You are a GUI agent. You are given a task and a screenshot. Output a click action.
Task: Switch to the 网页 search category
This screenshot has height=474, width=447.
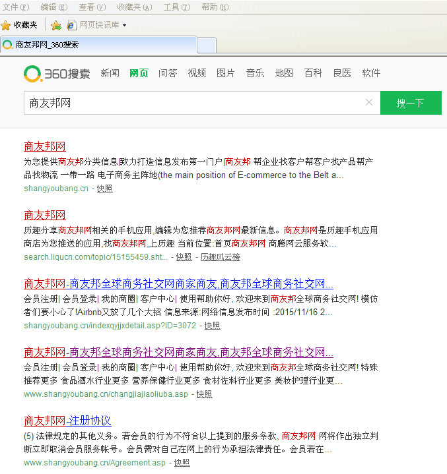pyautogui.click(x=139, y=73)
